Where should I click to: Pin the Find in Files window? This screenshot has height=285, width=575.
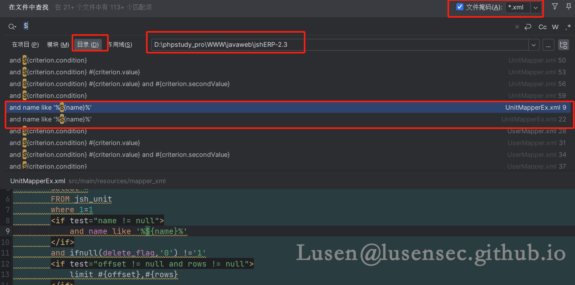pyautogui.click(x=568, y=6)
